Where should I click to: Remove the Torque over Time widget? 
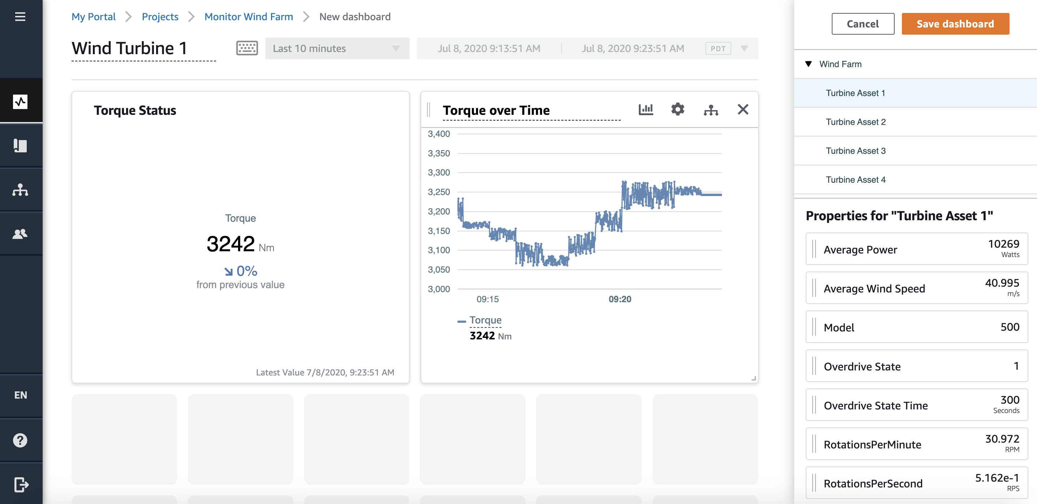[743, 109]
